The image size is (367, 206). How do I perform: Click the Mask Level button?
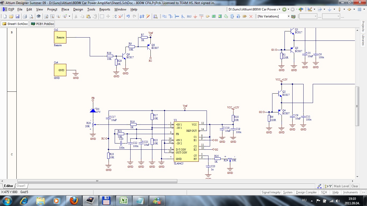pyautogui.click(x=341, y=186)
